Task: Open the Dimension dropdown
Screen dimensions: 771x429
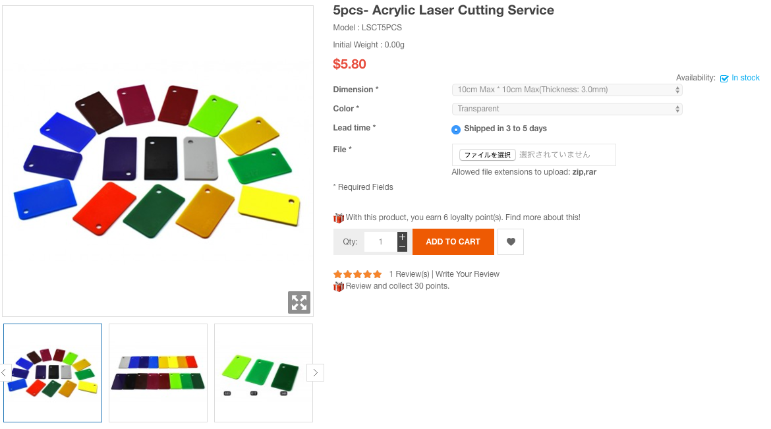Action: tap(567, 90)
